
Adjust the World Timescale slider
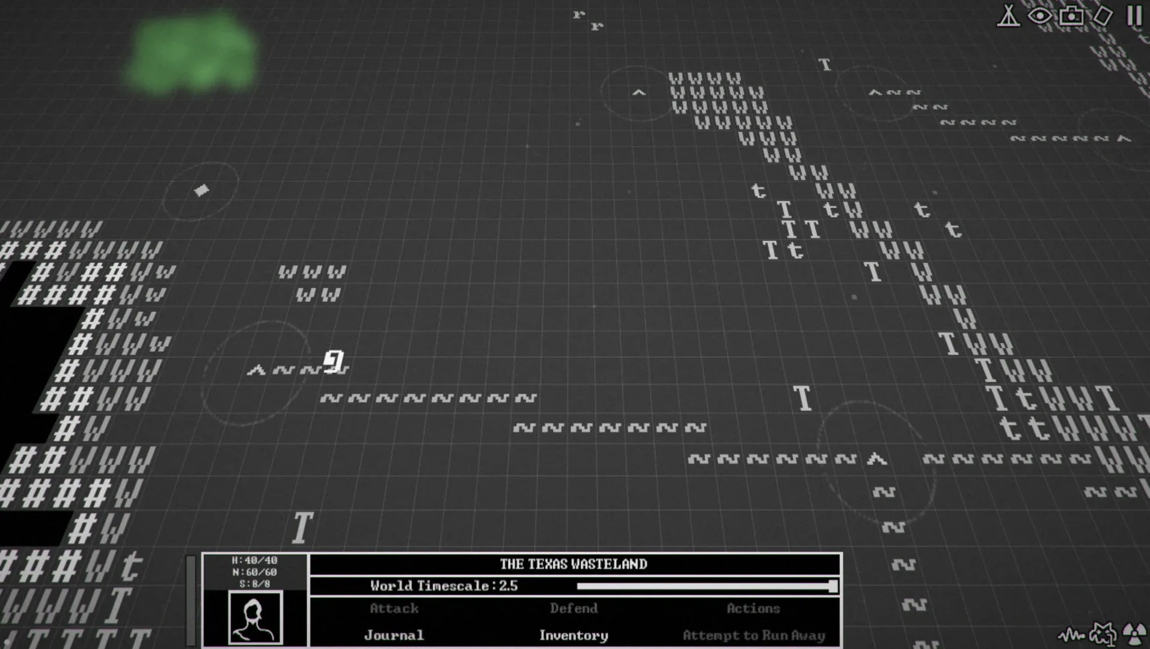tap(832, 586)
